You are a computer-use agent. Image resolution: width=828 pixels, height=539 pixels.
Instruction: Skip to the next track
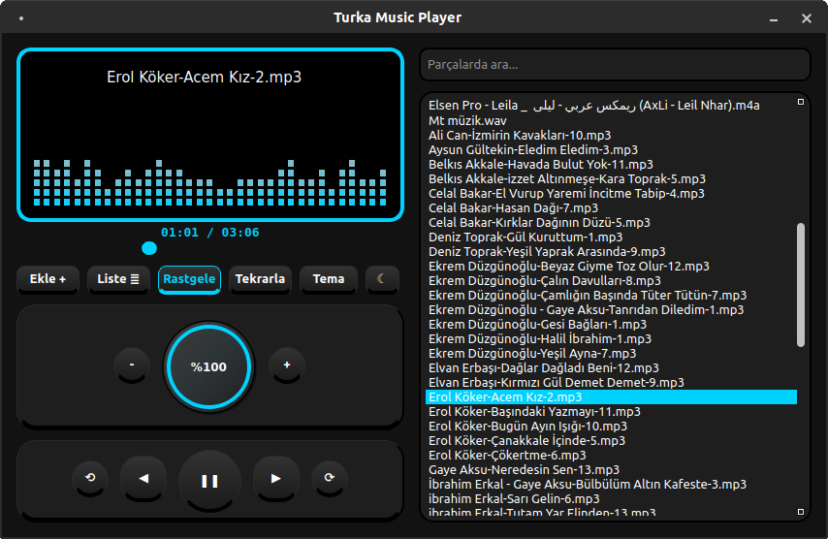276,478
